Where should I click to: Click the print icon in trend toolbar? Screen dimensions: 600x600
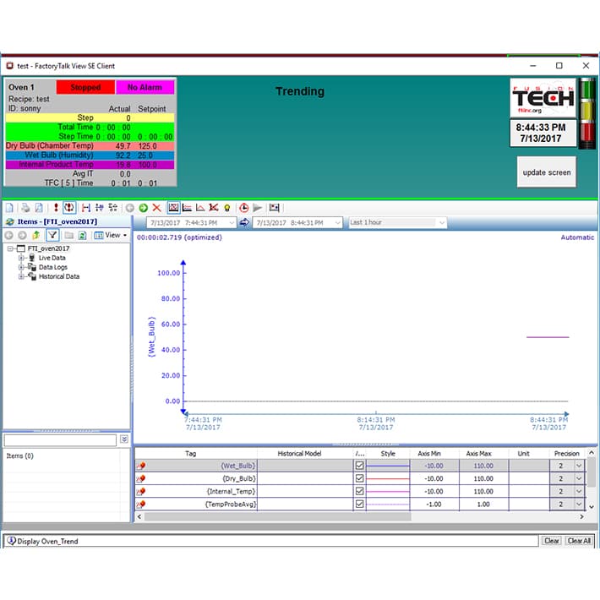(25, 208)
